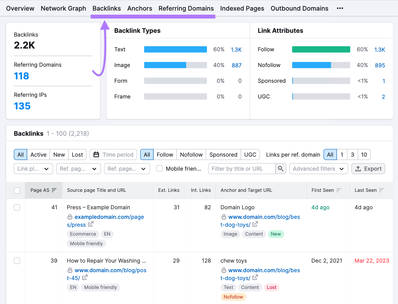Click the Page AS sort icon
The image size is (398, 304).
(54, 190)
